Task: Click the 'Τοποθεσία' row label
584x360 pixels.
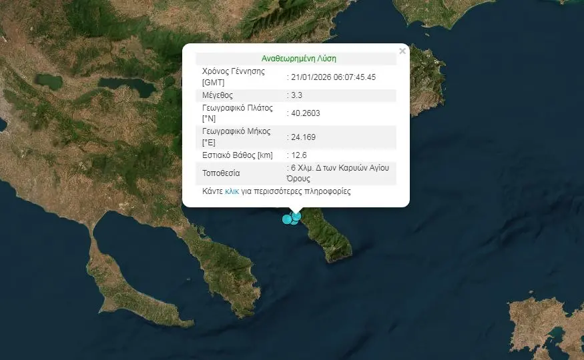Action: pos(222,173)
